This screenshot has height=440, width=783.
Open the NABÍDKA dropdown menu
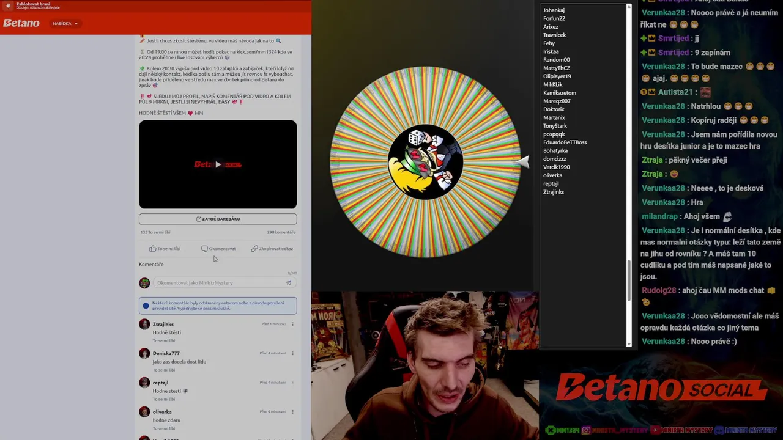(x=65, y=23)
